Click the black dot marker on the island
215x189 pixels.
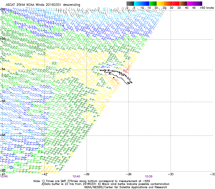coord(114,78)
